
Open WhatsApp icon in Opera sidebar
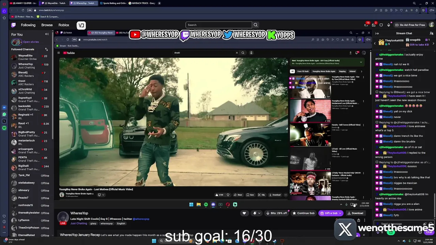tap(4, 114)
